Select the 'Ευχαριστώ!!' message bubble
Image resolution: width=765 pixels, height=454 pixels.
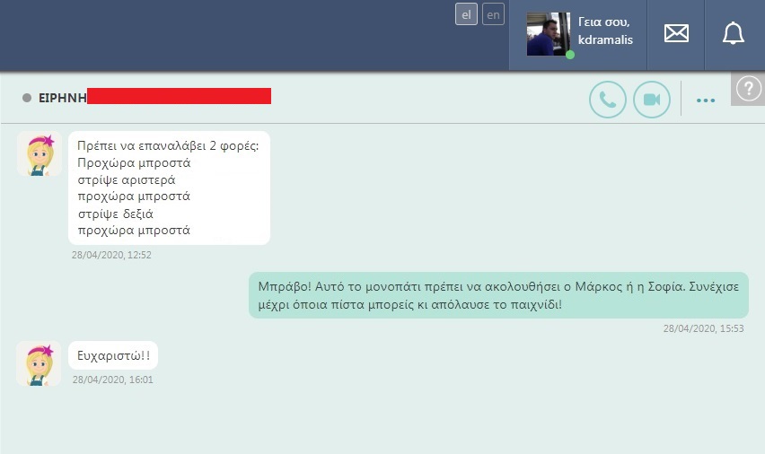coord(113,355)
